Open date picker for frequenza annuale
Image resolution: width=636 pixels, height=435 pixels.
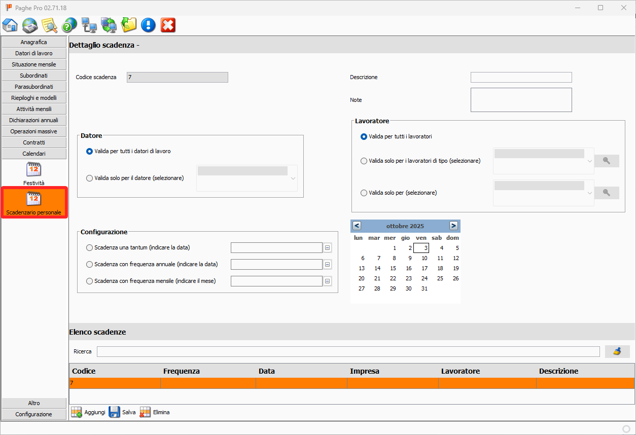(328, 265)
